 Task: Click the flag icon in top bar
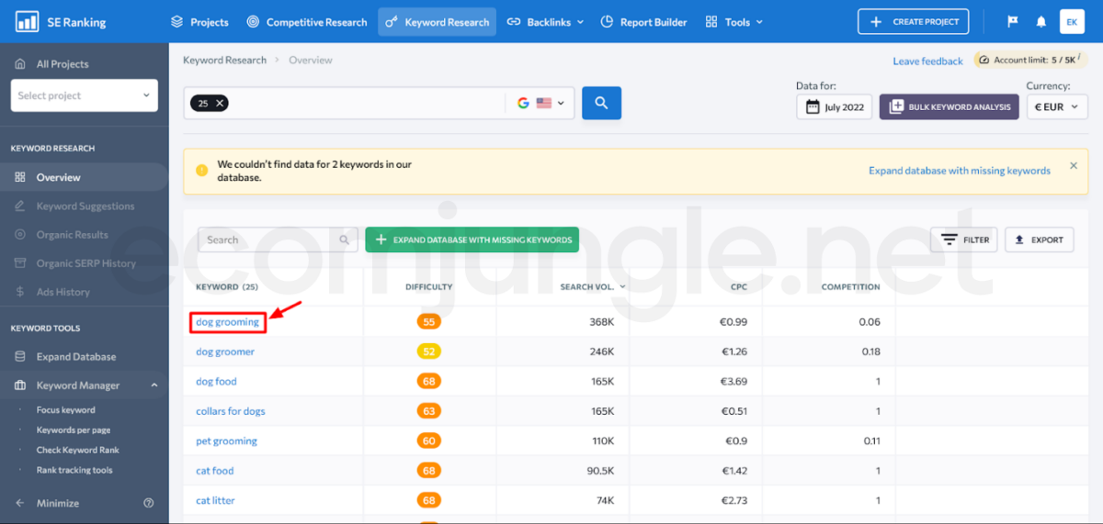tap(1013, 22)
